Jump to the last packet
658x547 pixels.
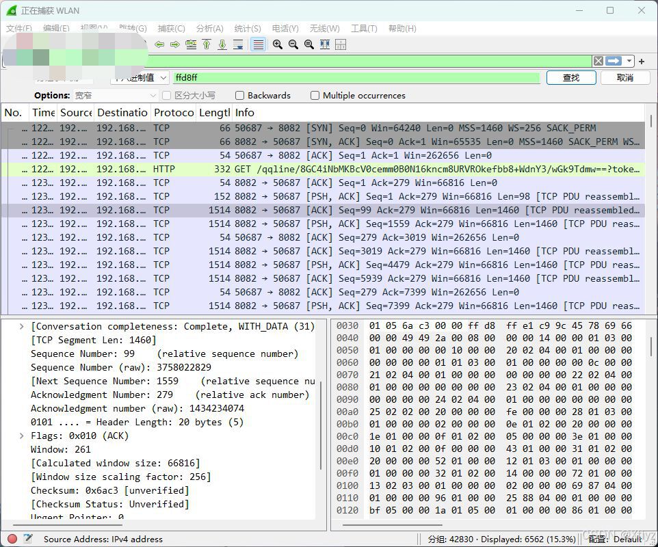click(222, 44)
